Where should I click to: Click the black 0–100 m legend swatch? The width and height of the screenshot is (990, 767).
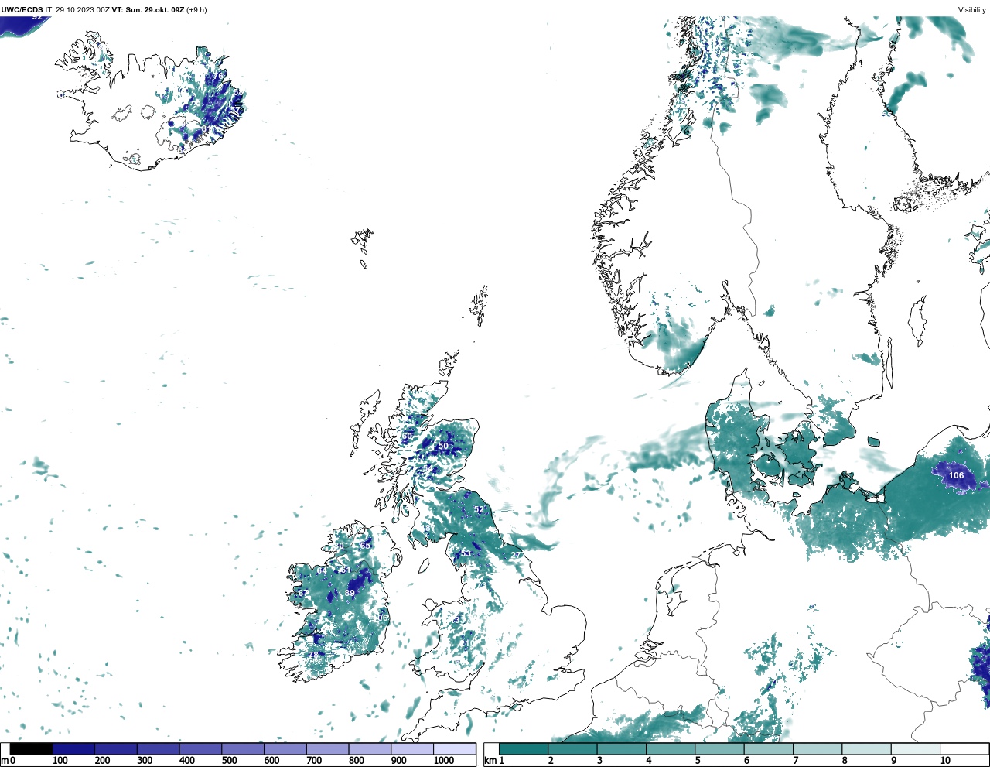32,749
